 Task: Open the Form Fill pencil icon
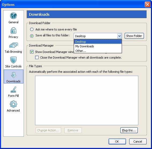13,89
